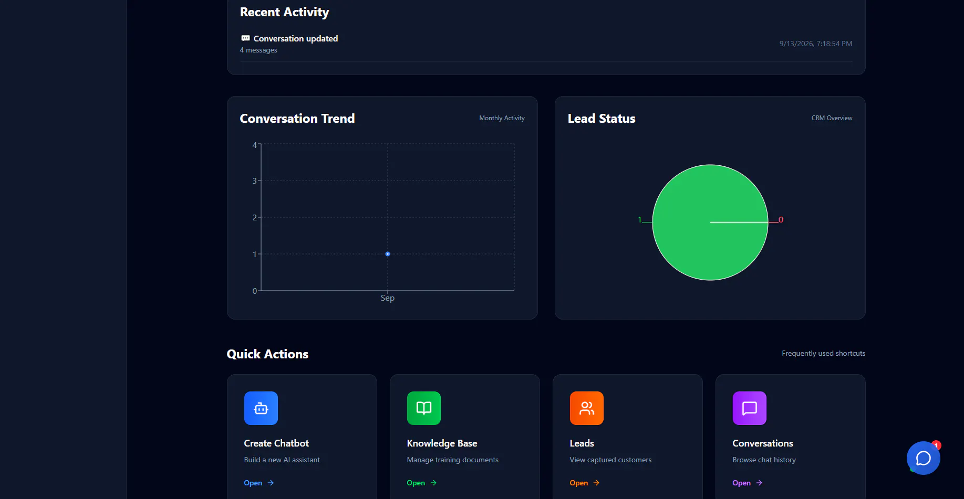Open the Leads shortcut link
This screenshot has width=964, height=499.
tap(585, 483)
